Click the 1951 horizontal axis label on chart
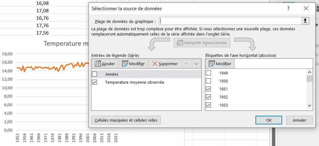The height and width of the screenshot is (146, 319). tap(17, 138)
